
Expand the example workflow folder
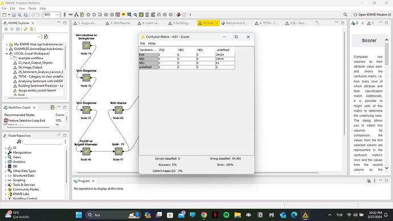coord(11,58)
